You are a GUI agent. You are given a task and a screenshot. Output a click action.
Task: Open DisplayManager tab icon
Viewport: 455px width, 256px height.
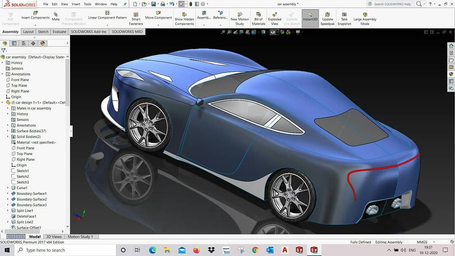[x=43, y=43]
